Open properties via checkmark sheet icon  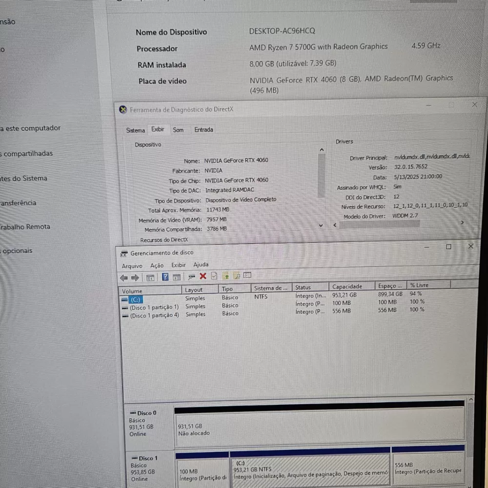214,276
